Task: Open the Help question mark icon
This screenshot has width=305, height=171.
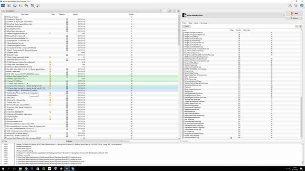Action: click(x=302, y=6)
